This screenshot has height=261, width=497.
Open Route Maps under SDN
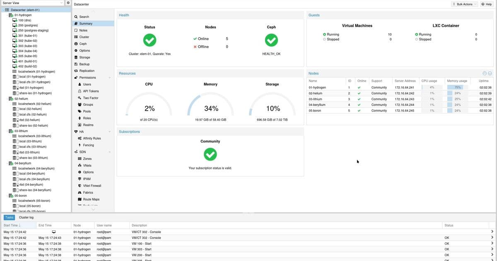91,199
